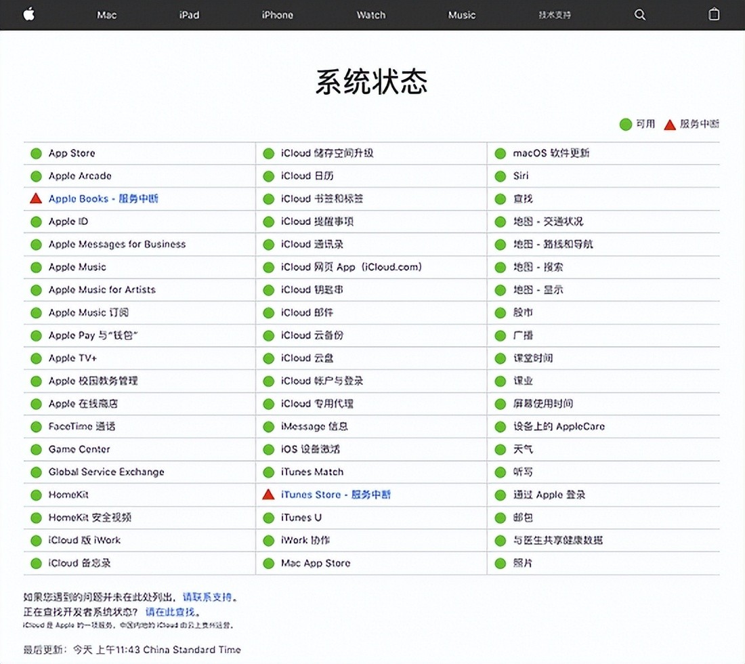The image size is (745, 664).
Task: Click red triangle beside Apple Books
Action: pos(36,199)
